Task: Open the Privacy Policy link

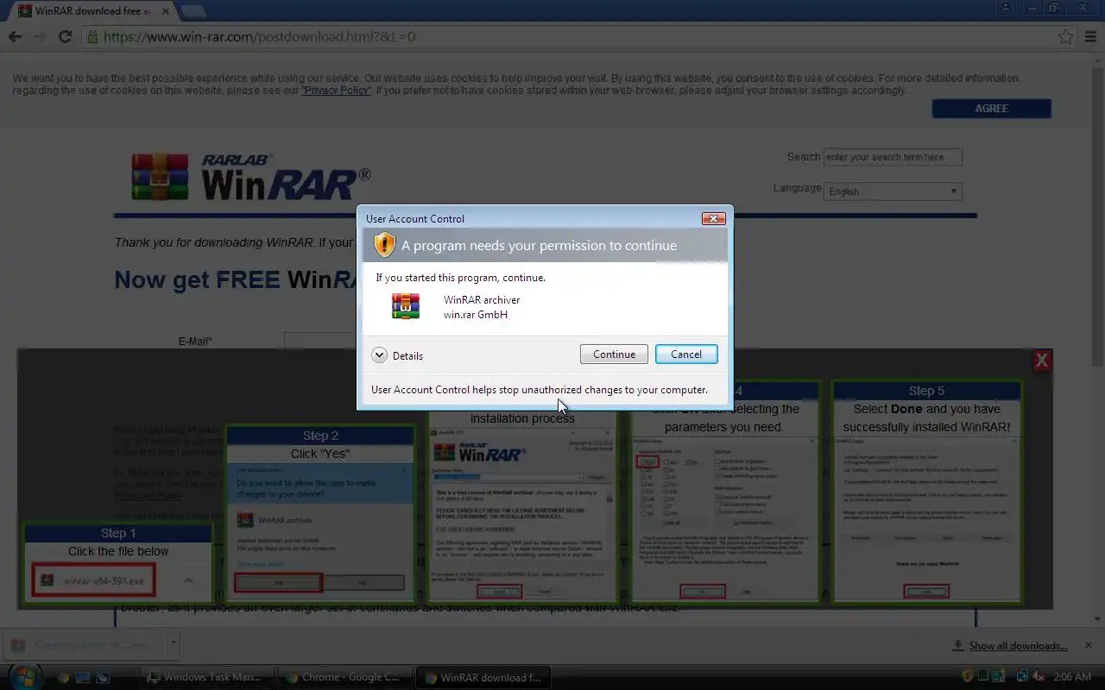Action: click(x=336, y=91)
